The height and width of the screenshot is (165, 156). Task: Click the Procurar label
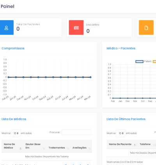click(x=55, y=132)
